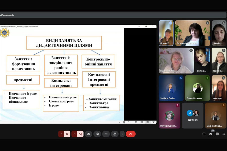227x151 pixels.
Task: Click the Сюжетно-ігрове list item
Action: pos(61,101)
